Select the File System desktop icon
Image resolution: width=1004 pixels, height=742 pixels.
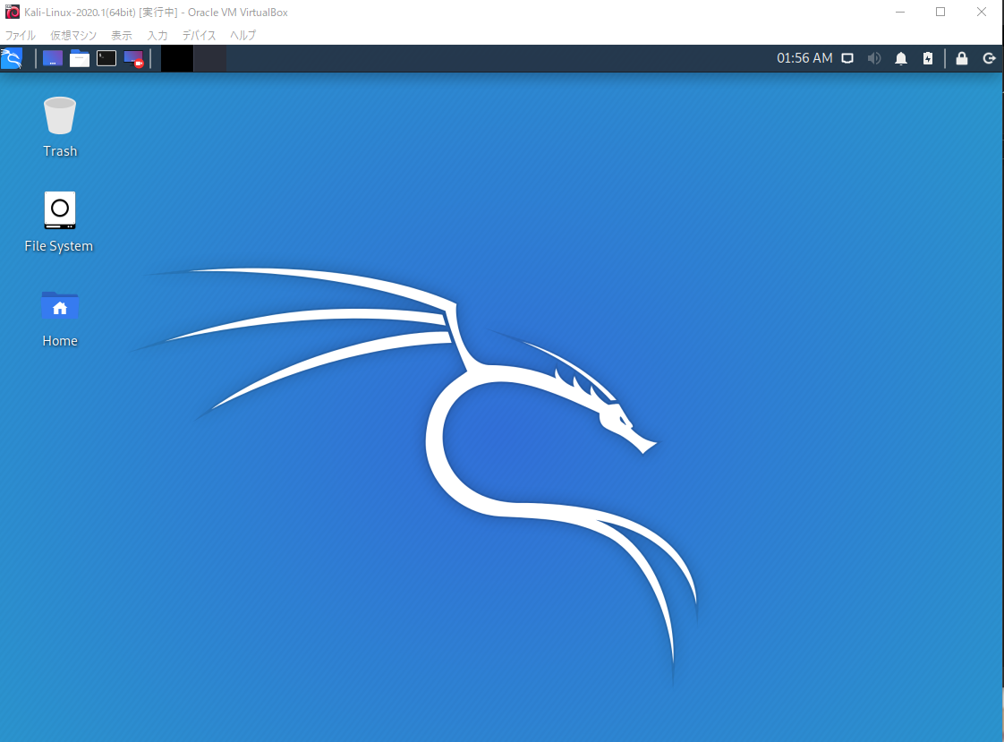click(x=59, y=222)
